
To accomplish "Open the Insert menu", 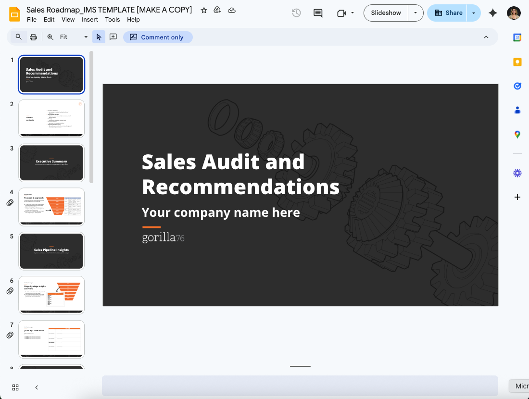I will (90, 20).
